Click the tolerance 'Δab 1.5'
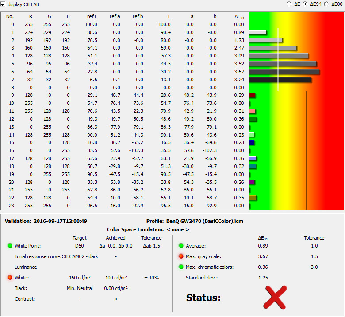Image resolution: width=345 pixels, height=317 pixels. click(152, 246)
